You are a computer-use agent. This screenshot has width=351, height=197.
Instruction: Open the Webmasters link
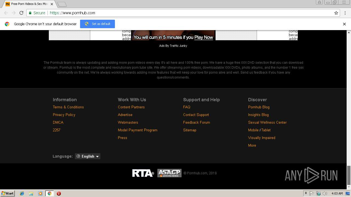click(128, 122)
